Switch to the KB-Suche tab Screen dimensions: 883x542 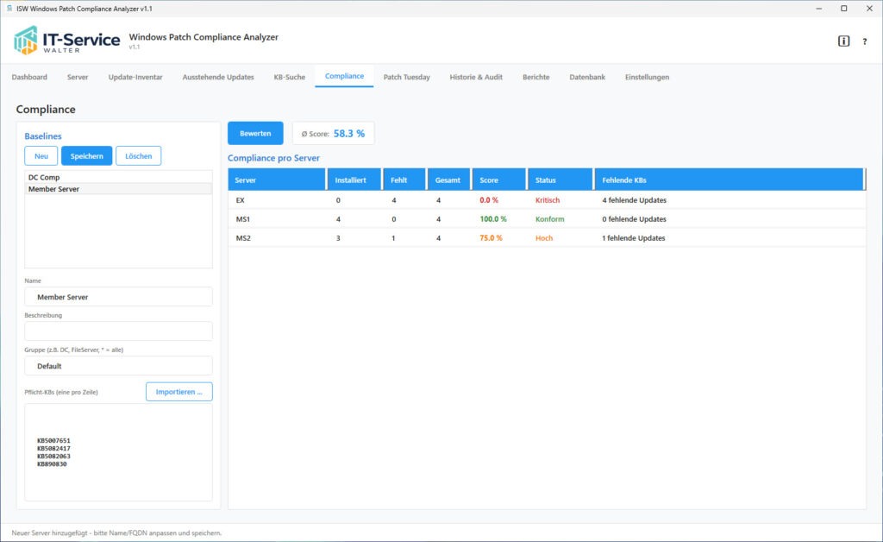pos(290,76)
